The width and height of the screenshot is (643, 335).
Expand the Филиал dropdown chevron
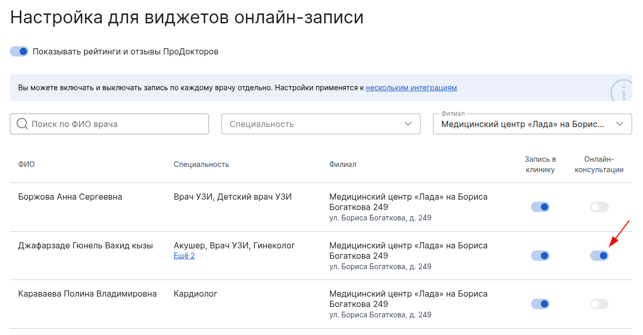619,124
